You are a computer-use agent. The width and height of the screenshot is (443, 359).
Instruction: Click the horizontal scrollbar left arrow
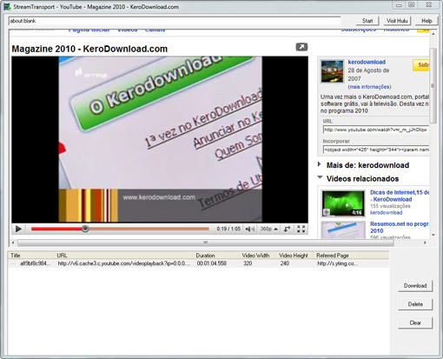point(13,243)
